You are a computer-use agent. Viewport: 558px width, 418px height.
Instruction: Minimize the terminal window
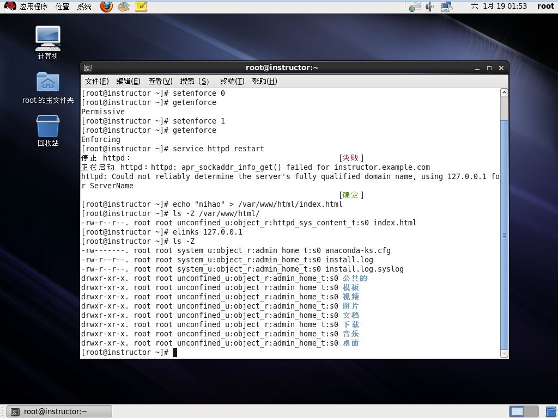pos(477,68)
